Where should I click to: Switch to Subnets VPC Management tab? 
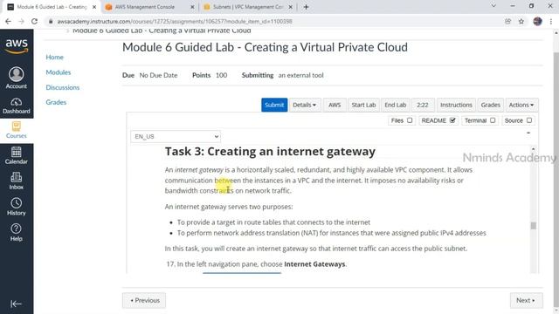tap(248, 7)
